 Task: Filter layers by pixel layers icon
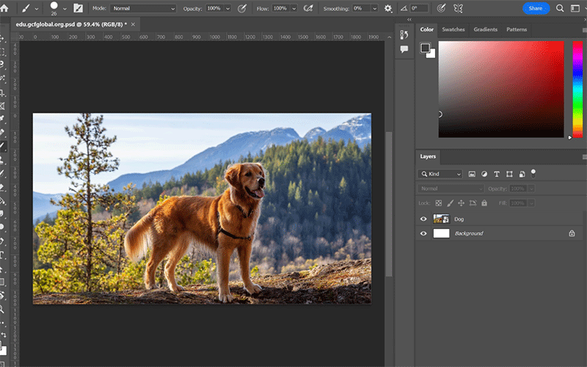472,174
